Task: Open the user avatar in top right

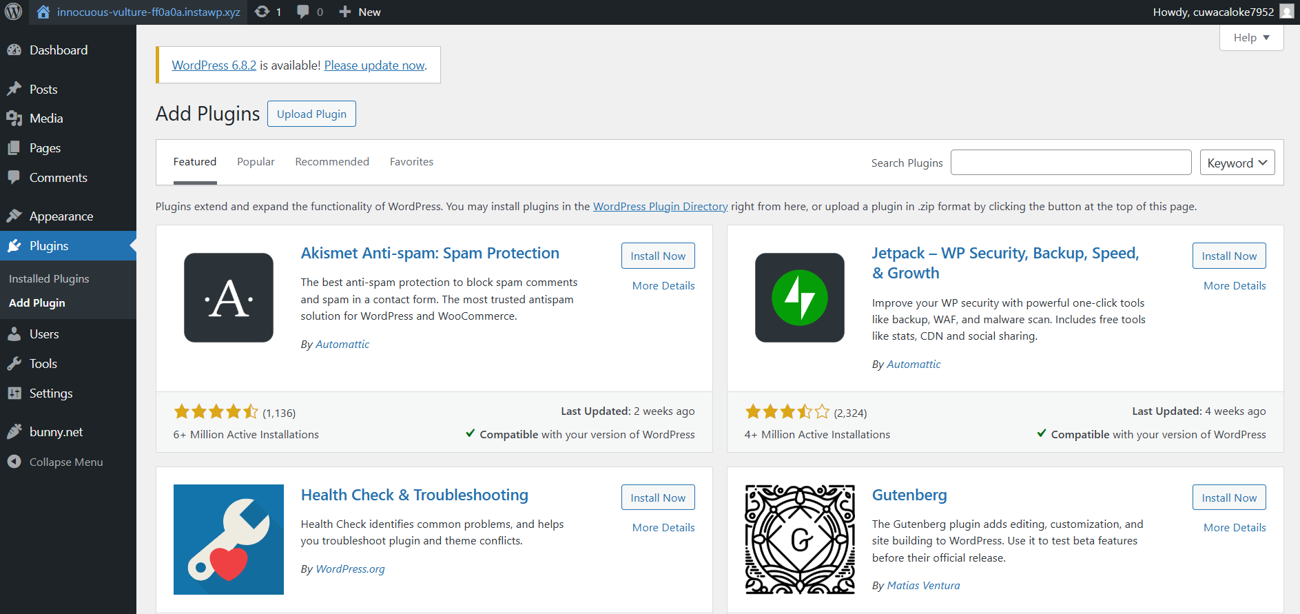Action: (x=1286, y=12)
